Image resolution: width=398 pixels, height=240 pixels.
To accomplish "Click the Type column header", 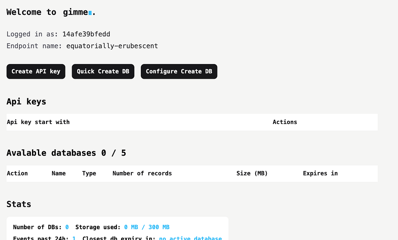I will point(89,174).
